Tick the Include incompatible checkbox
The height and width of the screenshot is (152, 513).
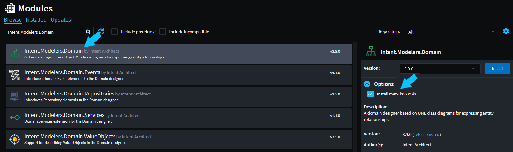[x=163, y=32]
